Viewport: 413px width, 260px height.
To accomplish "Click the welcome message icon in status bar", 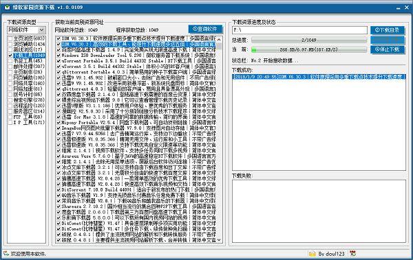I will tap(6, 254).
